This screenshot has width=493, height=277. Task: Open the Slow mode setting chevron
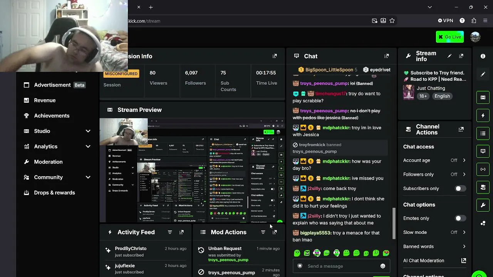pos(464,232)
